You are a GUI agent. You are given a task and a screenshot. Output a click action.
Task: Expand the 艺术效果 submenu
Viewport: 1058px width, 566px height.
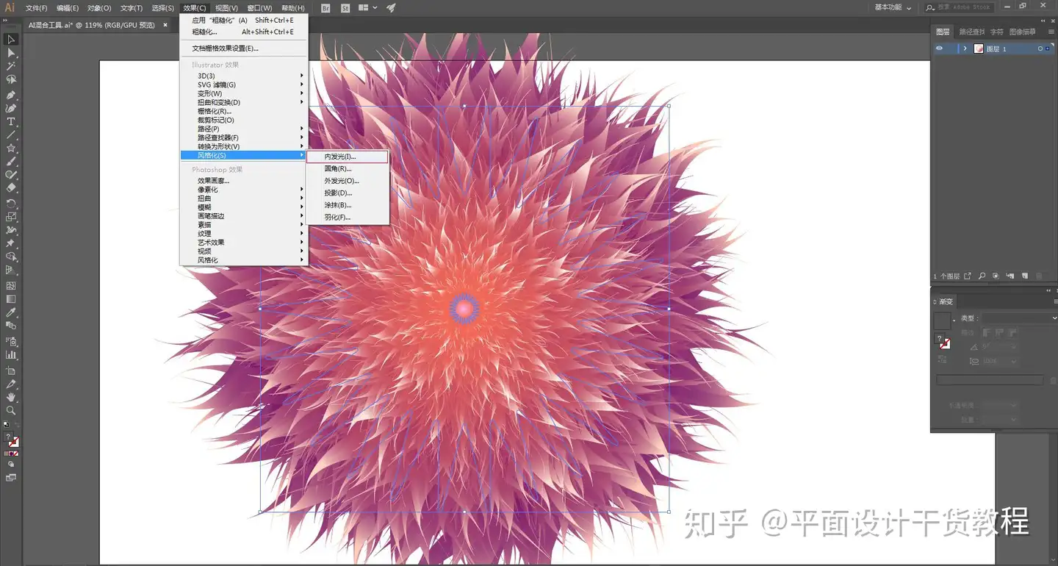(243, 243)
